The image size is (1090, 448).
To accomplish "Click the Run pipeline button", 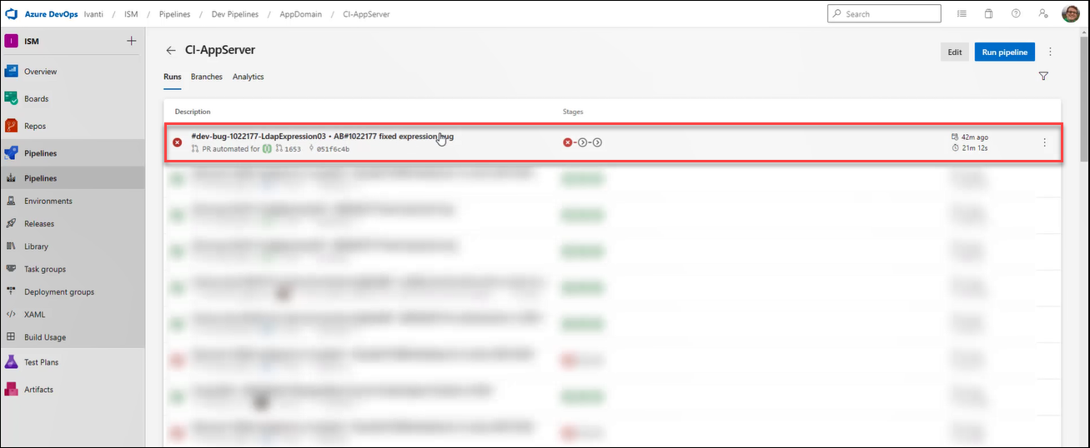I will click(1004, 52).
